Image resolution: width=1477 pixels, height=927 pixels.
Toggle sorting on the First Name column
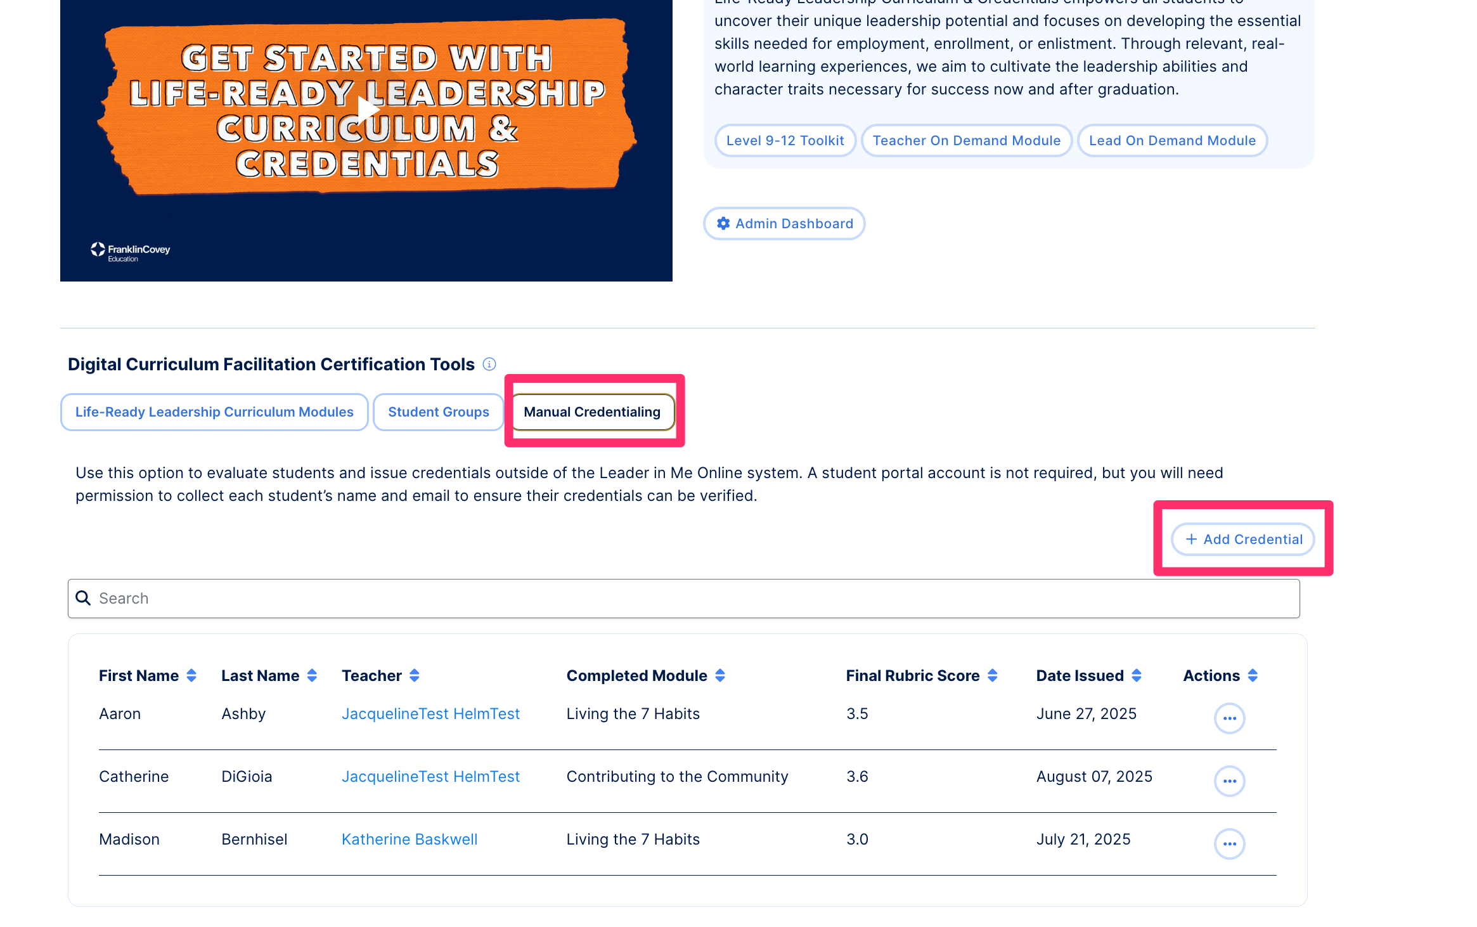[x=191, y=675]
